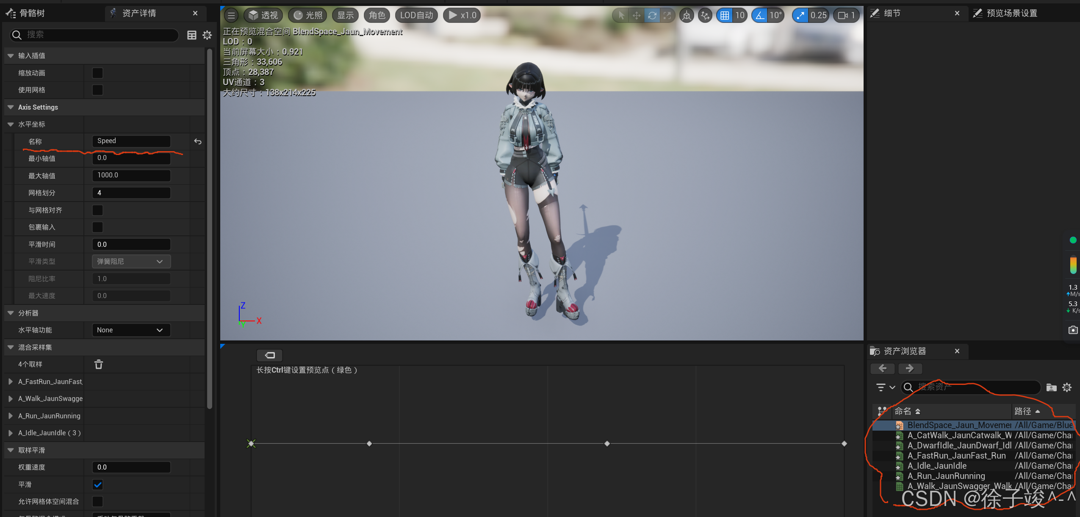Open the 水平轴功能 None dropdown
1080x517 pixels.
131,330
